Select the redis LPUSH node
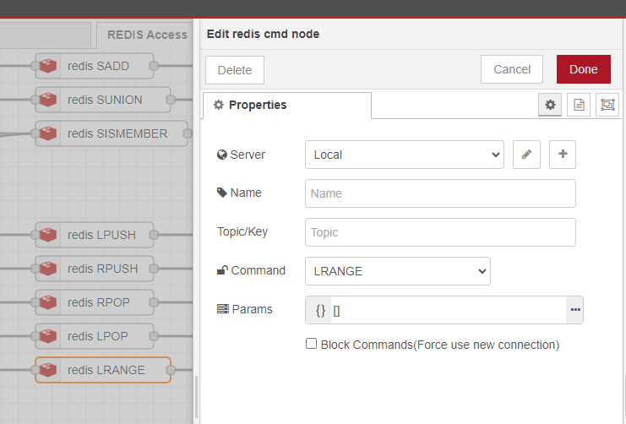The image size is (626, 424). 95,235
